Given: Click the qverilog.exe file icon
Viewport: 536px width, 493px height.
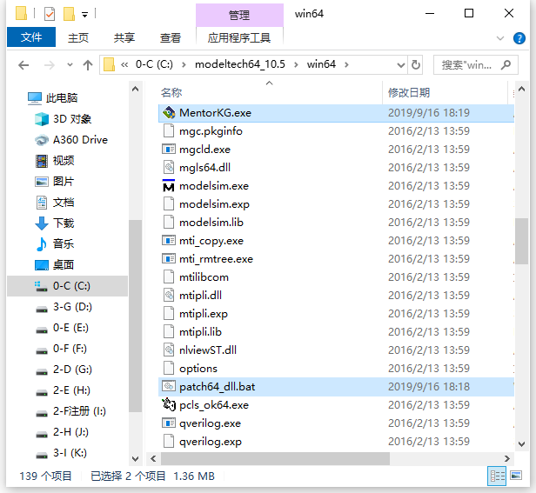Looking at the screenshot, I should pos(169,423).
